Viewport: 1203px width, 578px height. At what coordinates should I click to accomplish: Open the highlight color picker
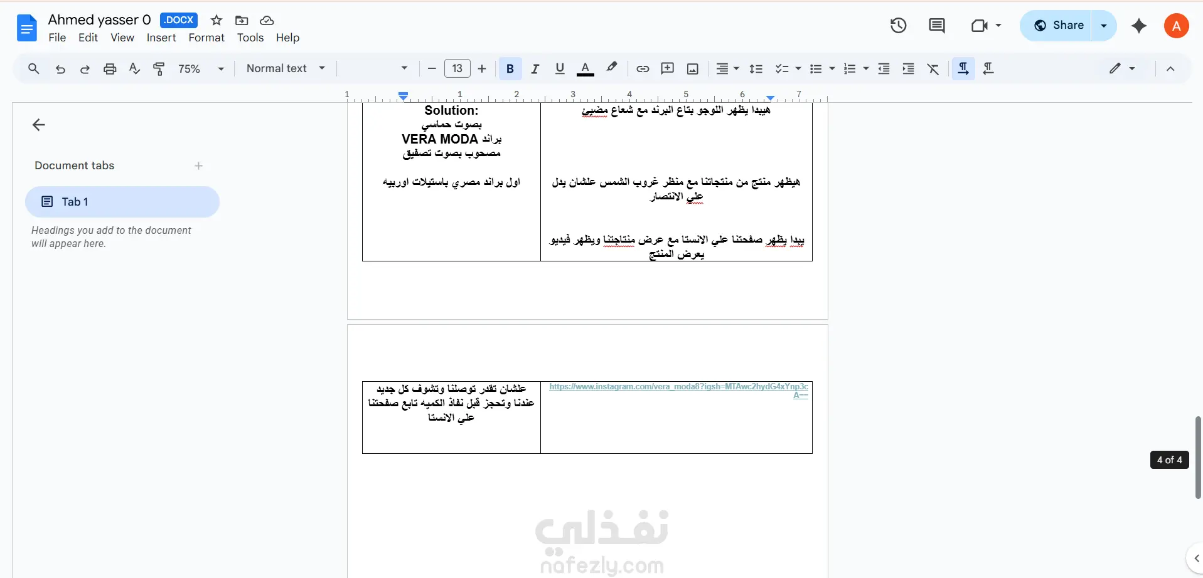click(x=611, y=68)
